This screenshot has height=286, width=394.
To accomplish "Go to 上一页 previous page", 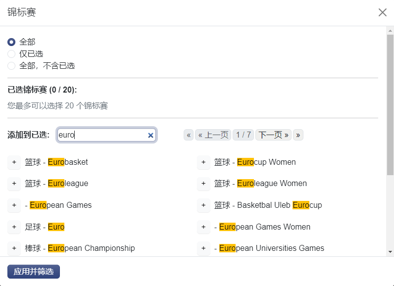I will pyautogui.click(x=213, y=135).
